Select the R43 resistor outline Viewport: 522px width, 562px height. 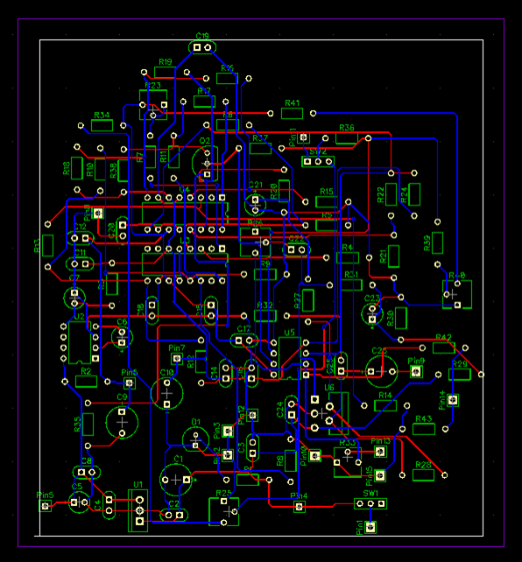pos(424,429)
